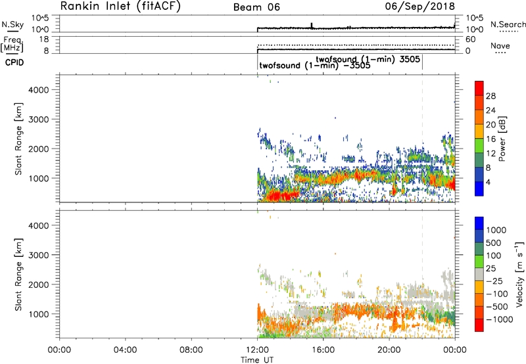526x364 pixels.
Task: Click '4000' on the power panel axis
Action: (x=39, y=90)
